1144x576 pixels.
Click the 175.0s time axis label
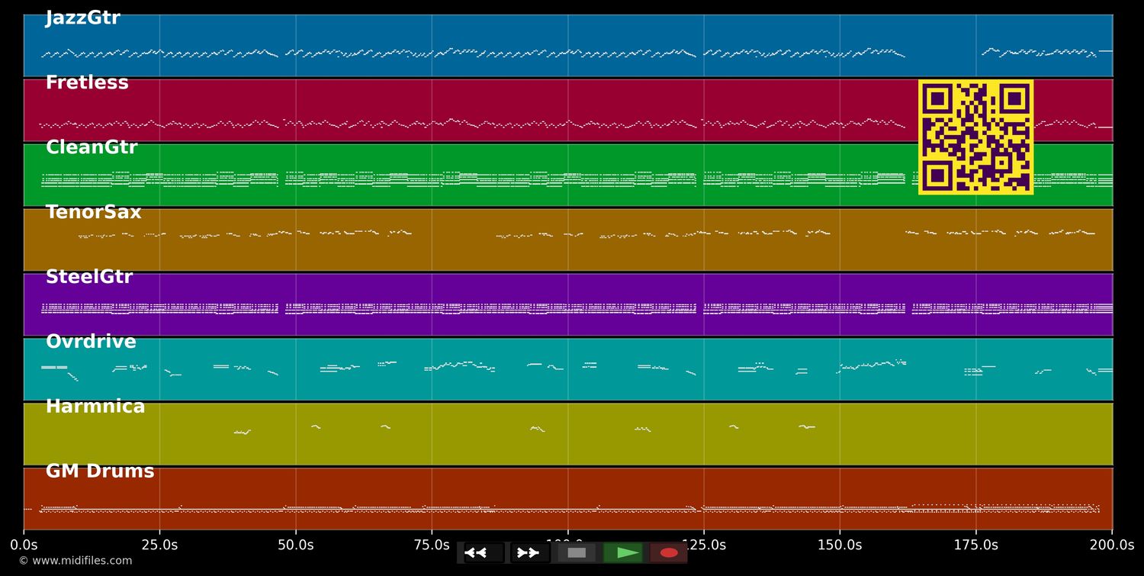point(975,545)
